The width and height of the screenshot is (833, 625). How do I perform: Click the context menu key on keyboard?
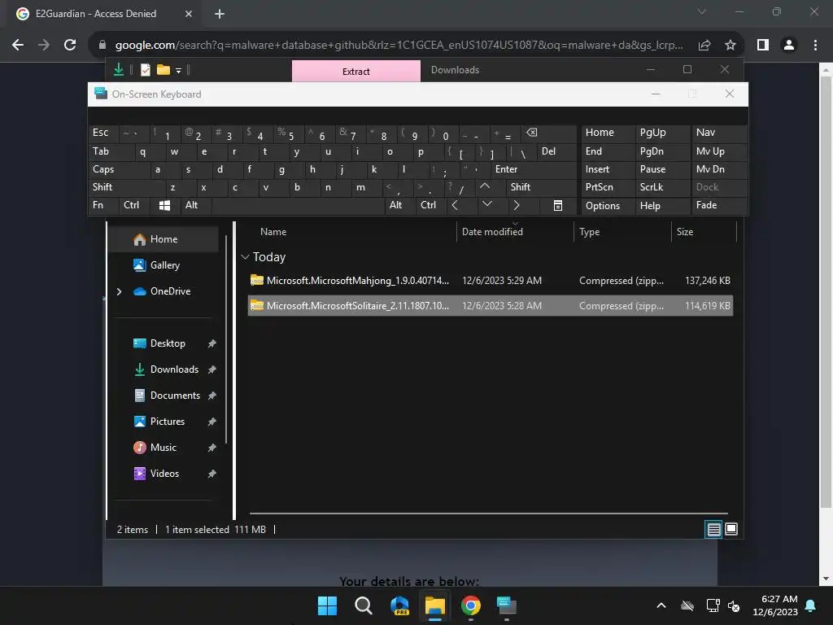[558, 206]
